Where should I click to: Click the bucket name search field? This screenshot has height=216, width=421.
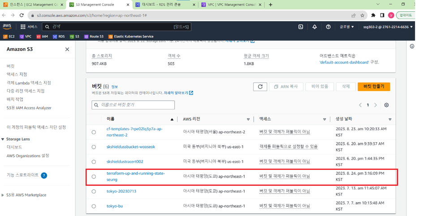[x=133, y=105]
